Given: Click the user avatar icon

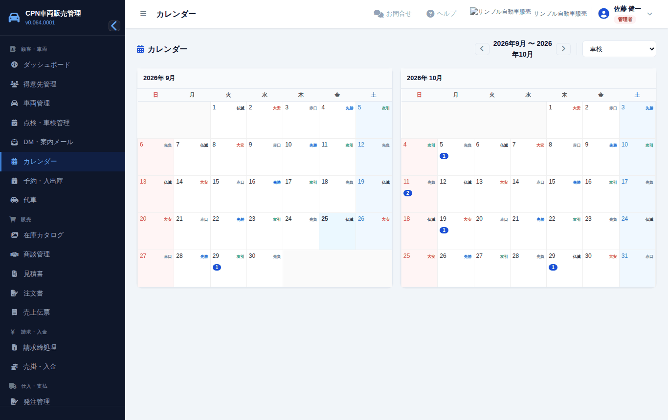Looking at the screenshot, I should [x=604, y=14].
